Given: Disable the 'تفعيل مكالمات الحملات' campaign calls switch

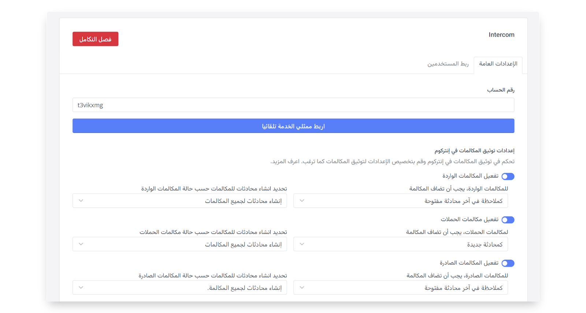Looking at the screenshot, I should point(508,220).
